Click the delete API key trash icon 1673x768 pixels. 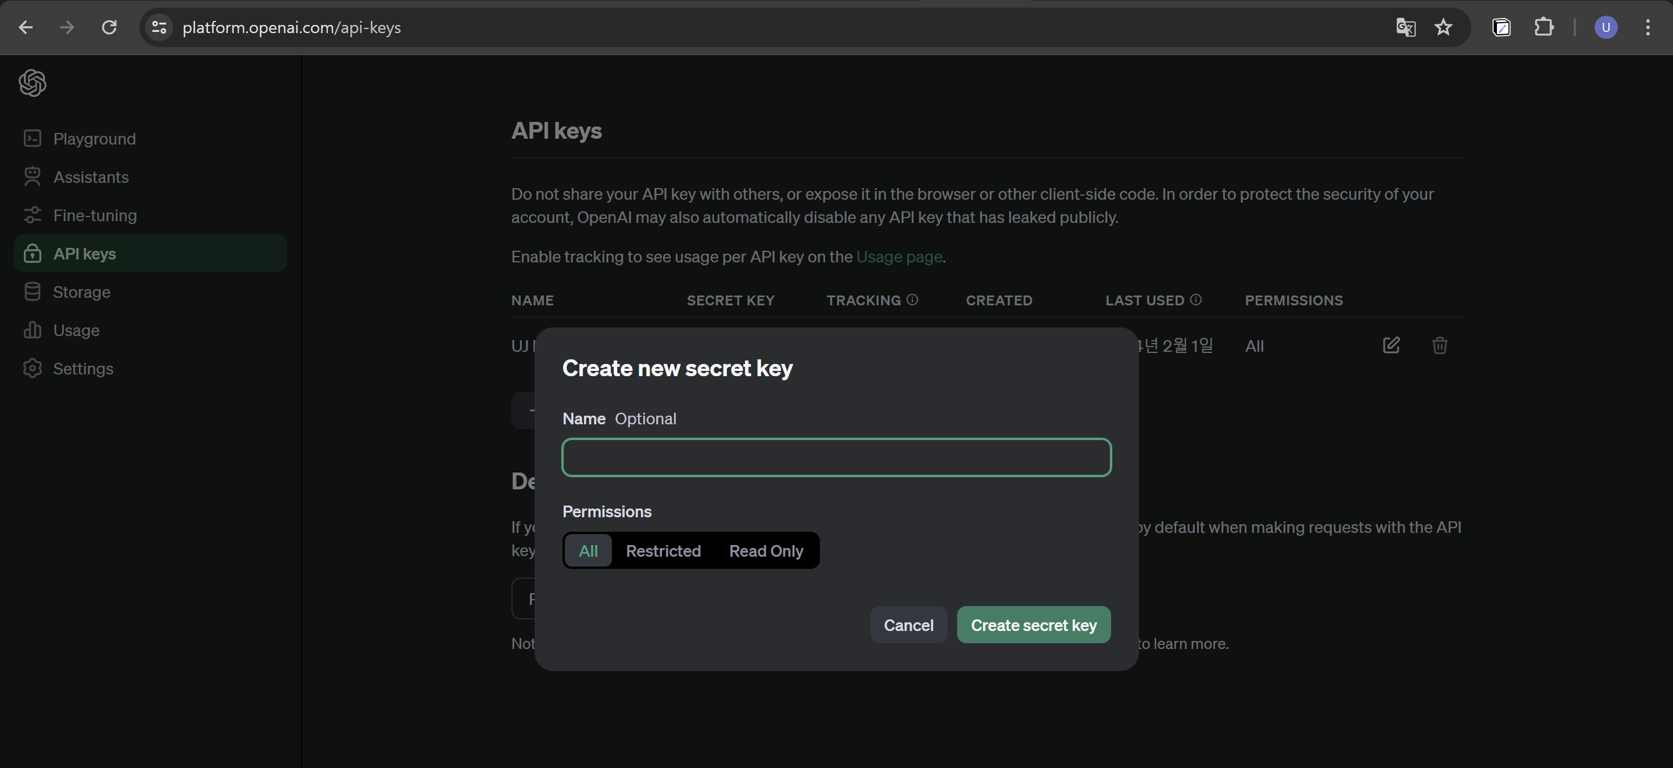tap(1439, 345)
